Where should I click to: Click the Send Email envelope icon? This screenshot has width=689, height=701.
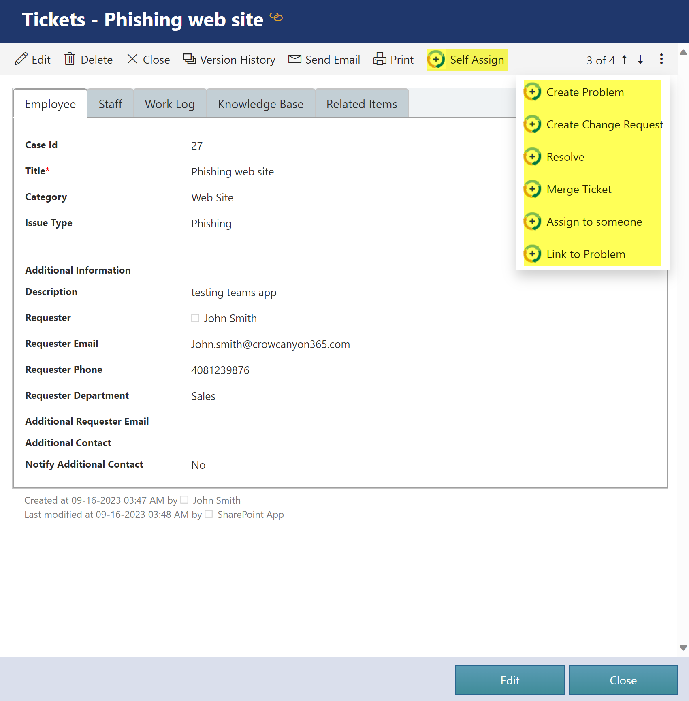pyautogui.click(x=294, y=59)
